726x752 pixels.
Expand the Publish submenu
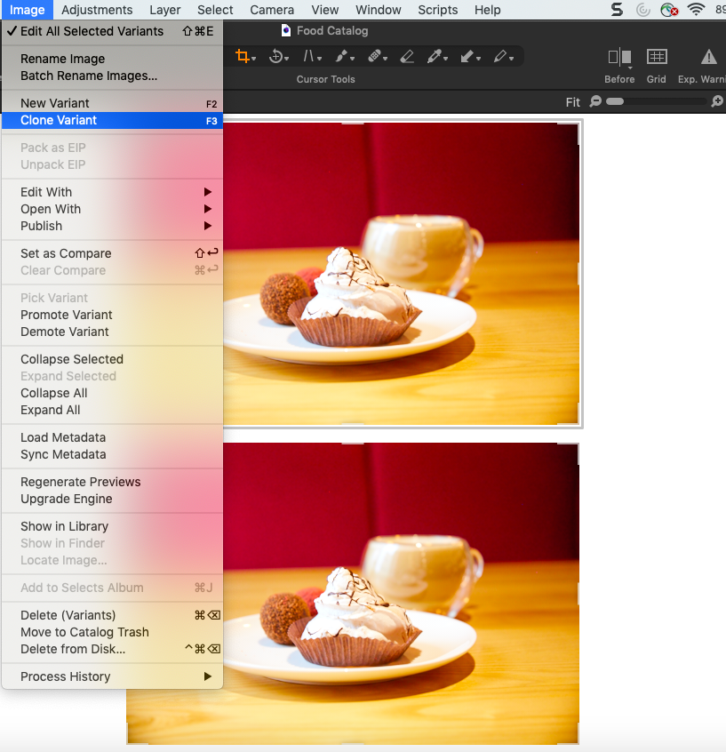112,226
